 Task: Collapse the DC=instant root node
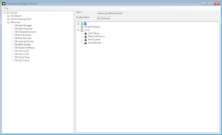(5, 13)
